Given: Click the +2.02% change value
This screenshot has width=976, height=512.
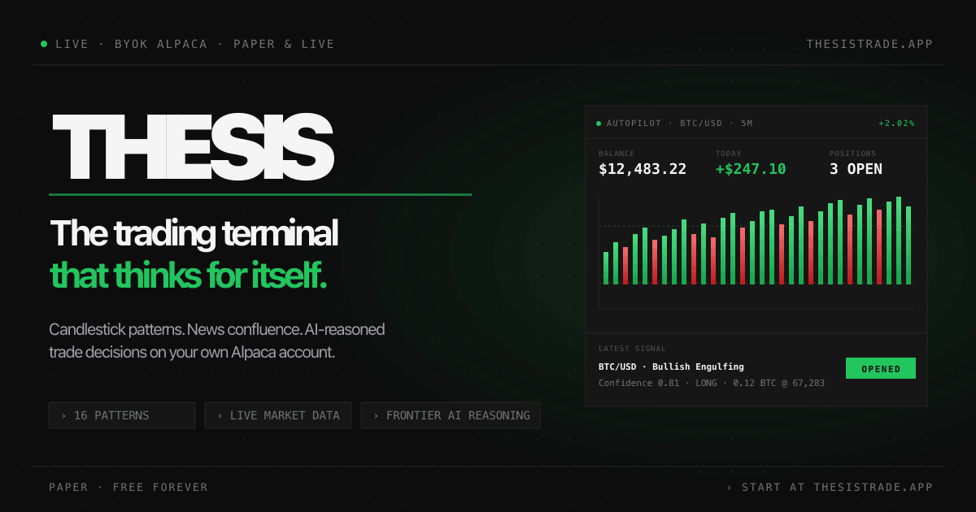Looking at the screenshot, I should [x=896, y=124].
